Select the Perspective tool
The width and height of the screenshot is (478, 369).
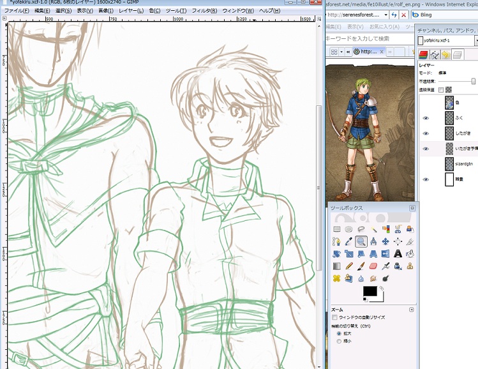click(x=373, y=253)
